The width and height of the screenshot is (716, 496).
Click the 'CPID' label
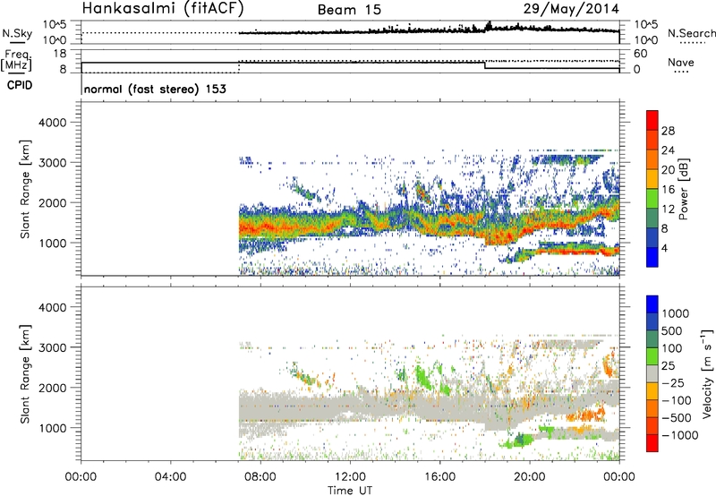[20, 85]
